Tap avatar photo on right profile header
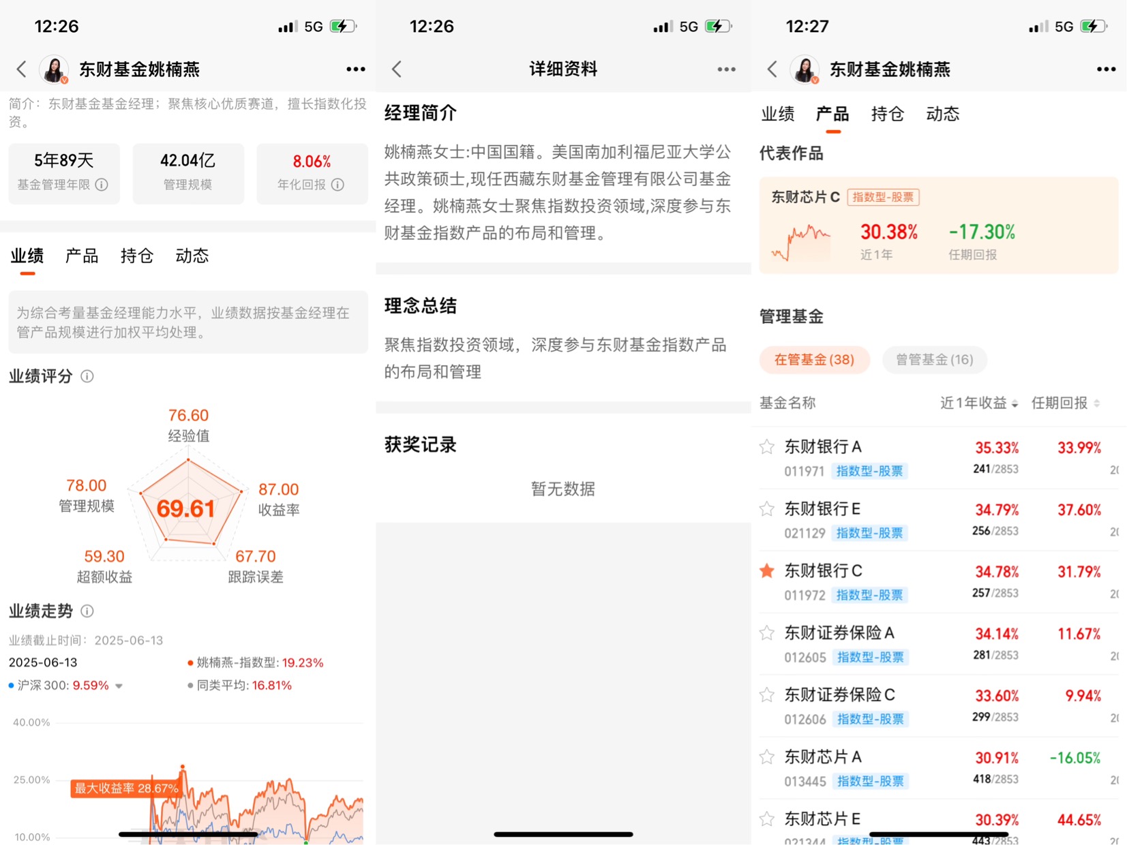 point(805,70)
